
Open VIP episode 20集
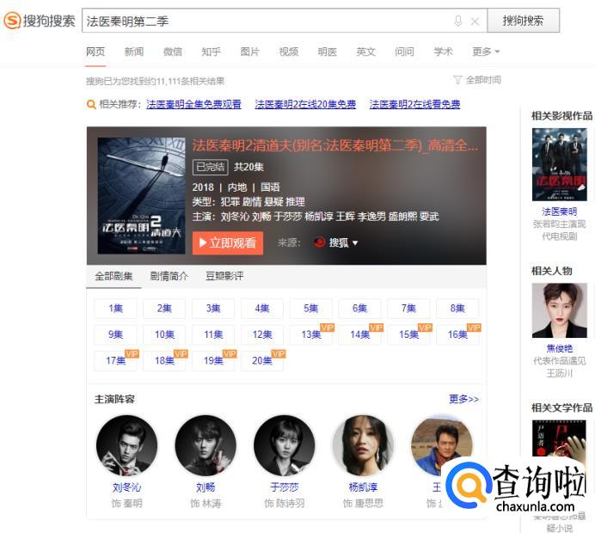pyautogui.click(x=262, y=361)
